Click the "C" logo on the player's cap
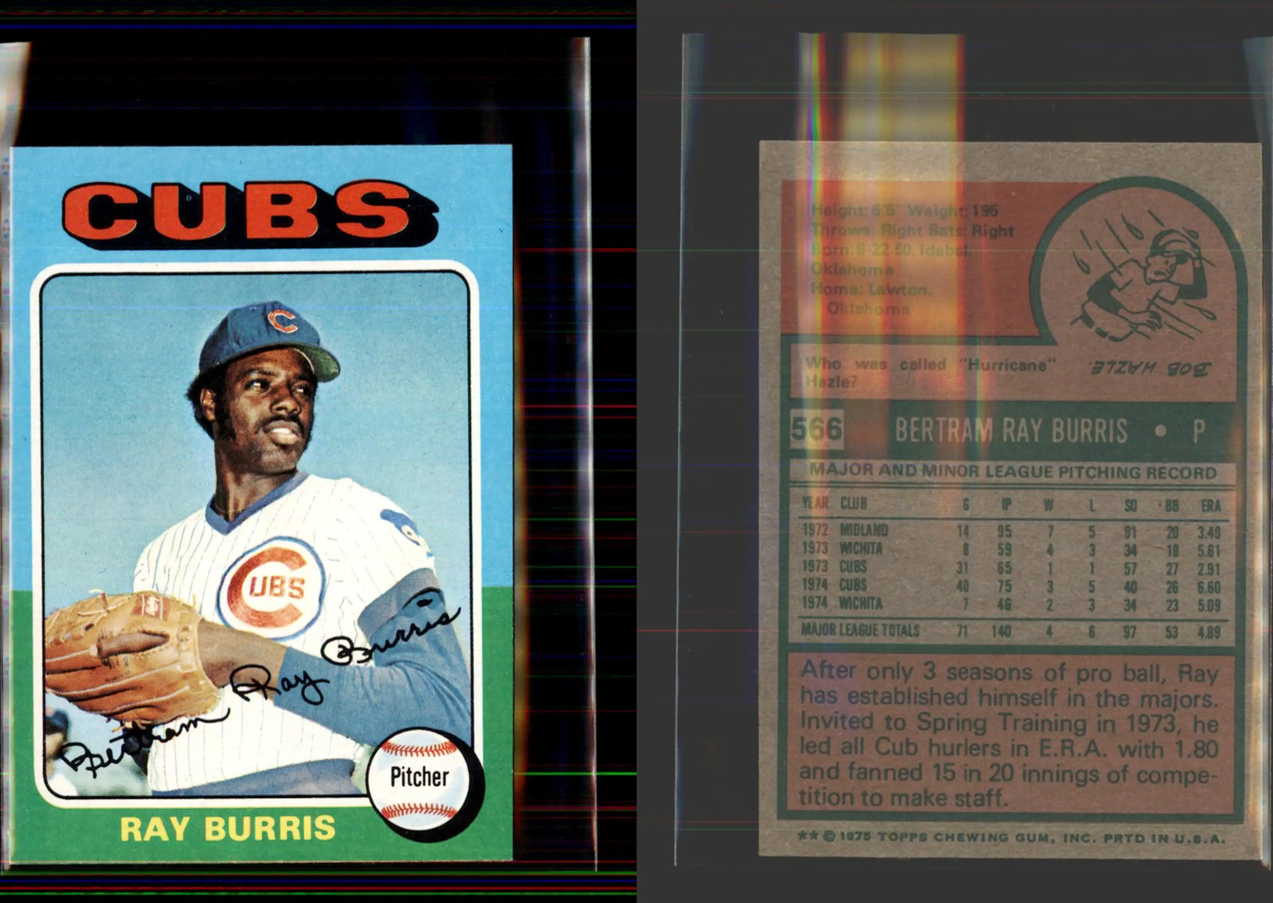 [282, 321]
